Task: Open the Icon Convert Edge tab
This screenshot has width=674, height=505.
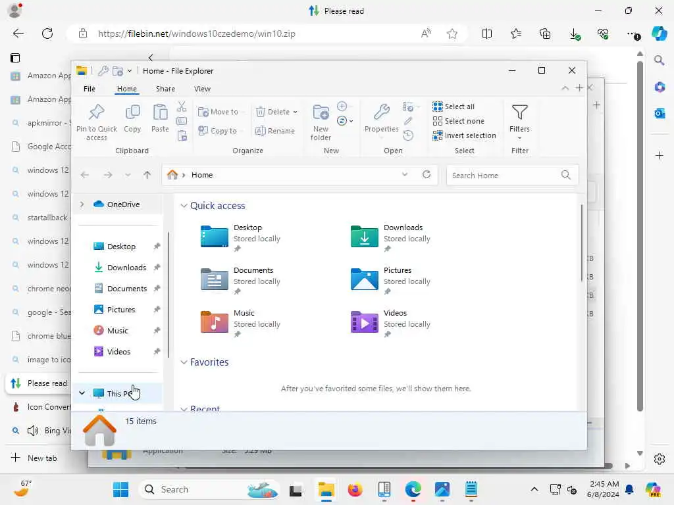Action: 39,406
